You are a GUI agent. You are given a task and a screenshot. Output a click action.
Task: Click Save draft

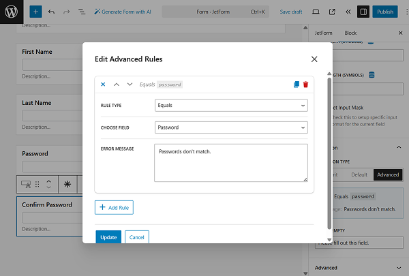pos(291,12)
